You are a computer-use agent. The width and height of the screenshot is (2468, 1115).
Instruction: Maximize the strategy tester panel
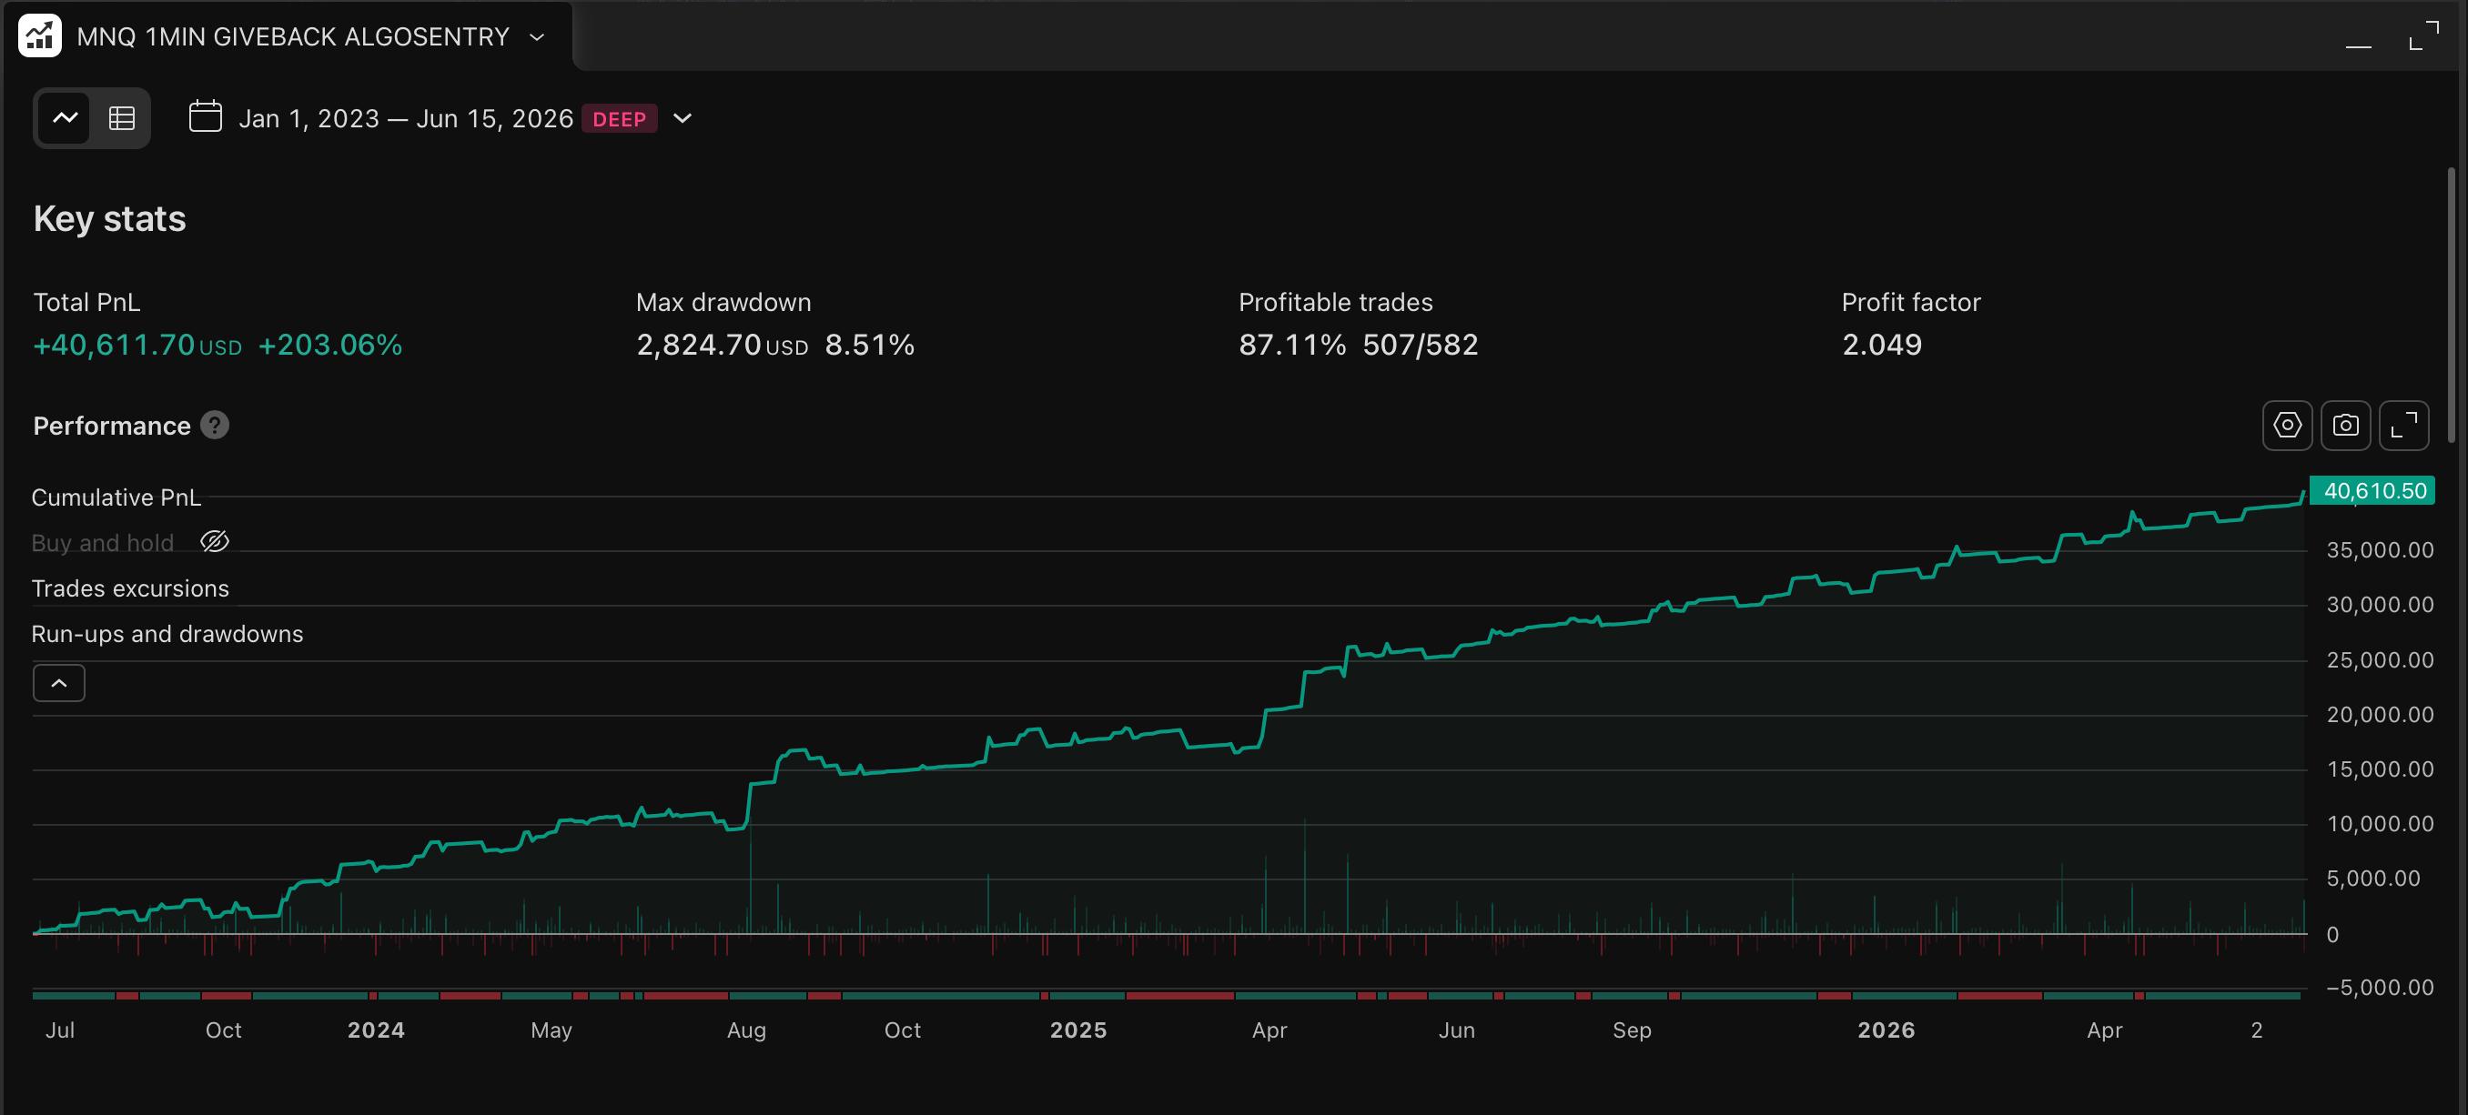pos(2423,36)
